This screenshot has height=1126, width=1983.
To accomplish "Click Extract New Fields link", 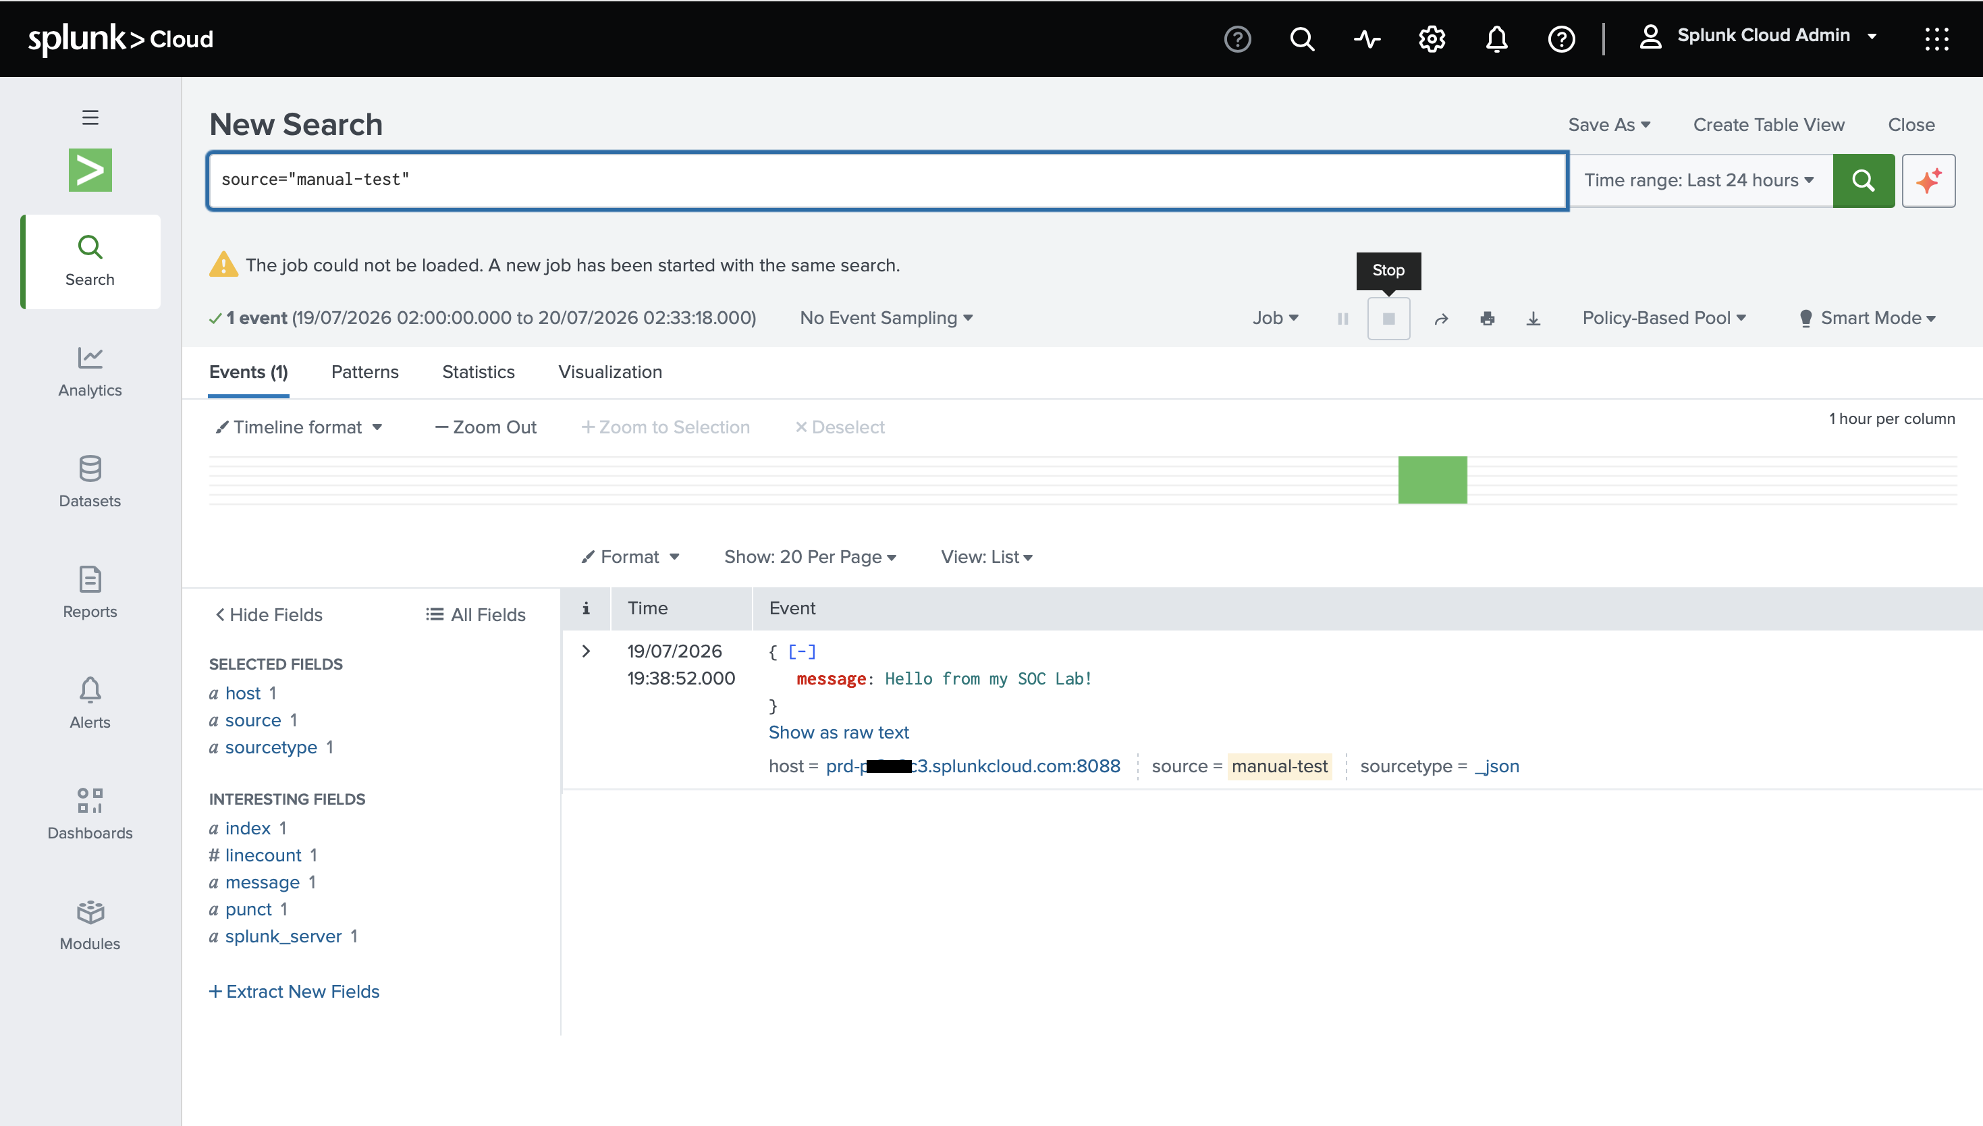I will 294,992.
